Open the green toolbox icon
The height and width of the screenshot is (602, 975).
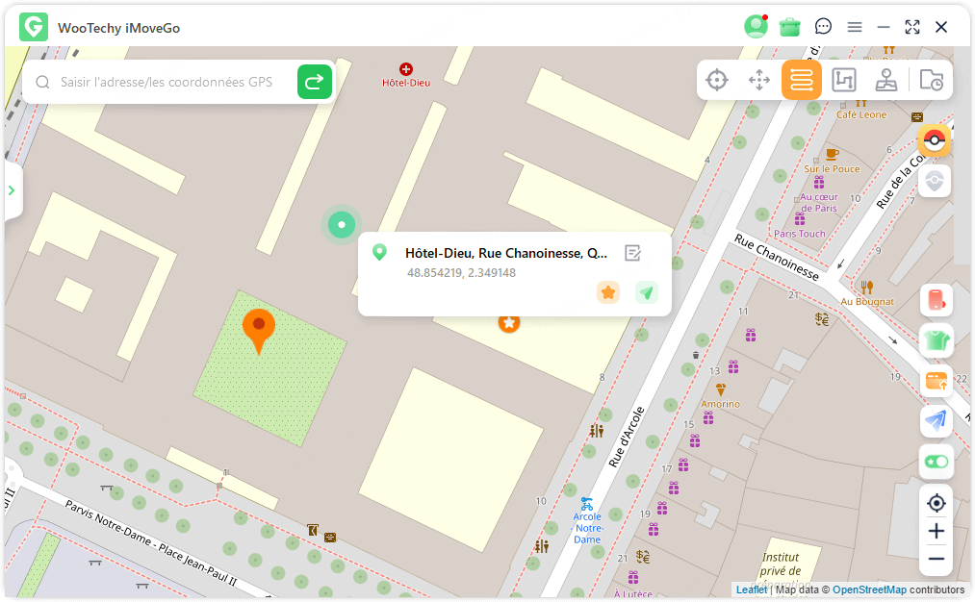coord(790,27)
